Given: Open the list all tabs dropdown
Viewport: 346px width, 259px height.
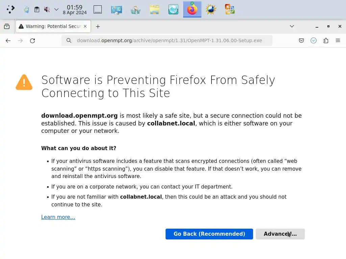Looking at the screenshot, I should click(292, 26).
